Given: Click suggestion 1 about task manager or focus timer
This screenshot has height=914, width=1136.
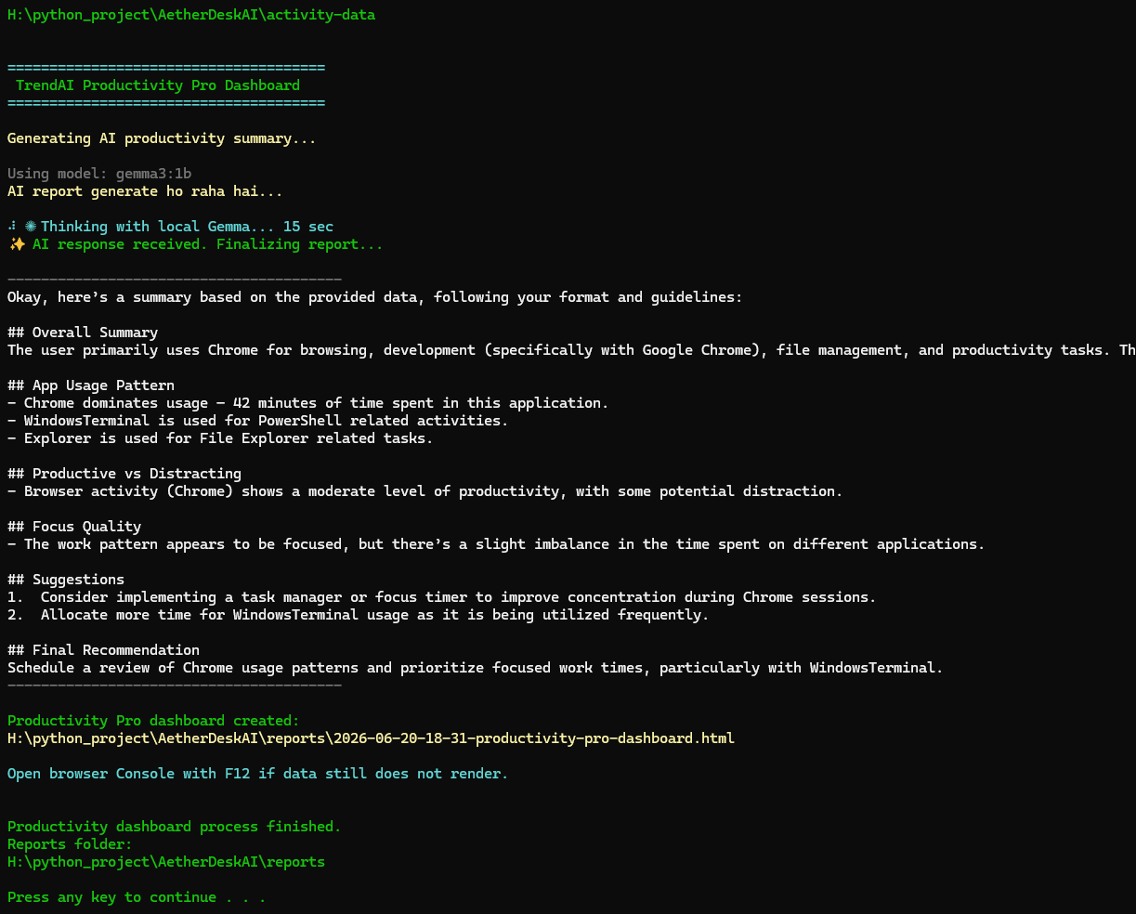Looking at the screenshot, I should coord(442,597).
